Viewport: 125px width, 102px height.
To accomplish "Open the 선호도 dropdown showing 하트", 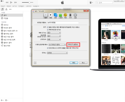I will click(54, 39).
